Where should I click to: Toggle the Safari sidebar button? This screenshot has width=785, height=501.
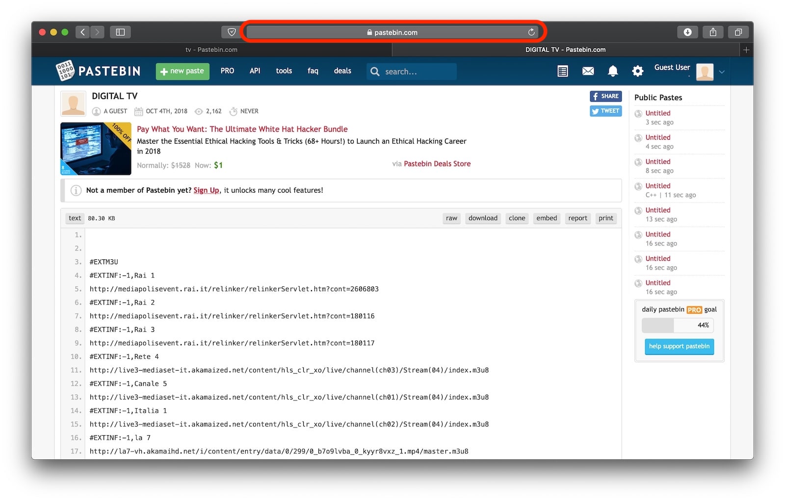(x=120, y=32)
